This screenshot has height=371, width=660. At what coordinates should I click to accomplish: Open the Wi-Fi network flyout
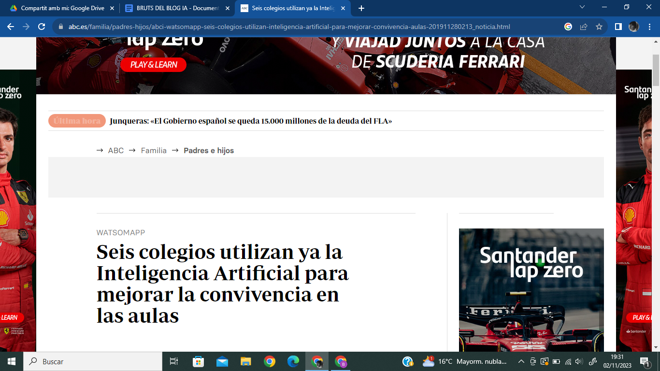pyautogui.click(x=568, y=361)
